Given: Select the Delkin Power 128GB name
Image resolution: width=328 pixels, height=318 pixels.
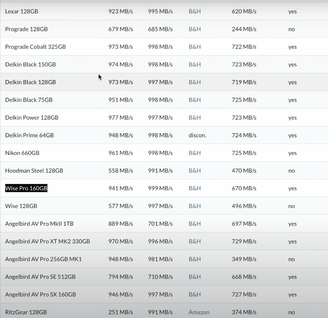Looking at the screenshot, I should click(32, 117).
